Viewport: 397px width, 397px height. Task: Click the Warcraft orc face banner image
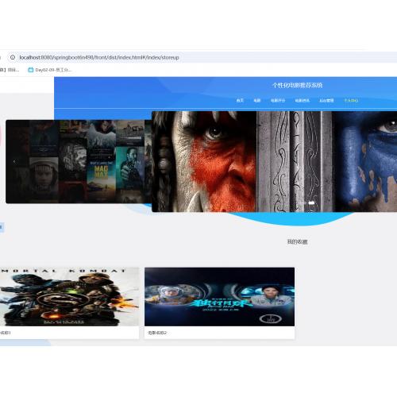click(x=274, y=161)
